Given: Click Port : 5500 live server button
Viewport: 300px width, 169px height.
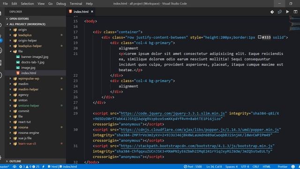Looking at the screenshot, I should click(x=193, y=167).
